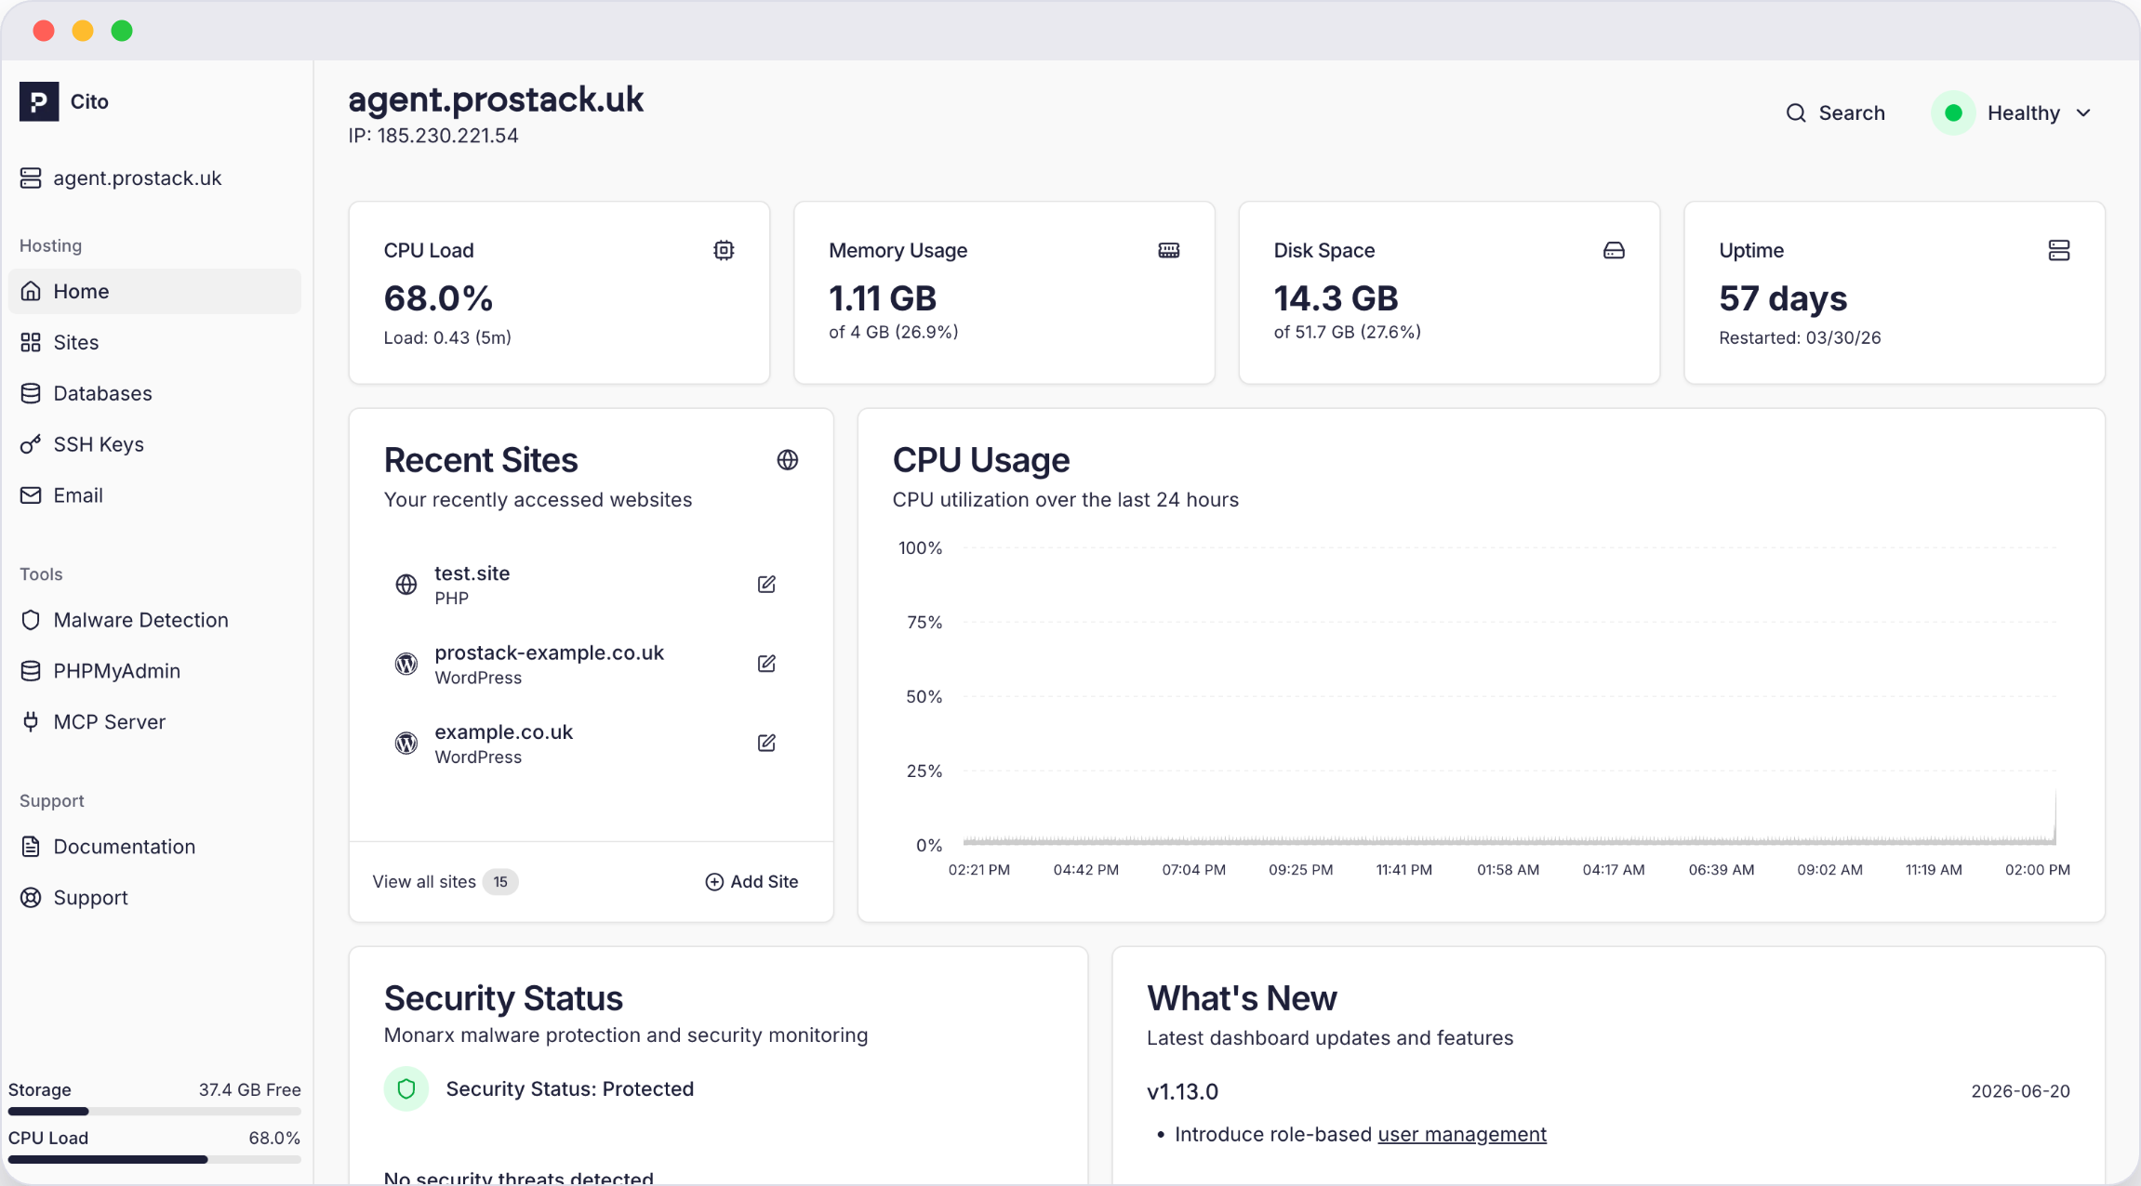This screenshot has width=2141, height=1186.
Task: Launch PHPMyAdmin from sidebar
Action: (x=154, y=671)
